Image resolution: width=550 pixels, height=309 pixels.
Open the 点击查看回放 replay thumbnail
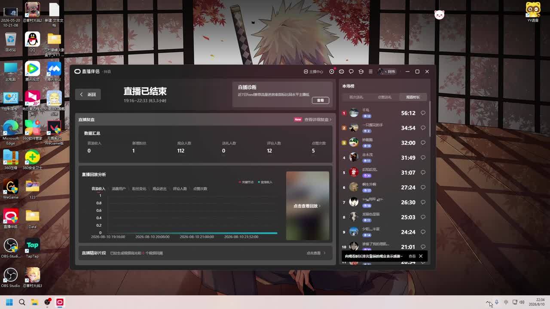(x=308, y=206)
